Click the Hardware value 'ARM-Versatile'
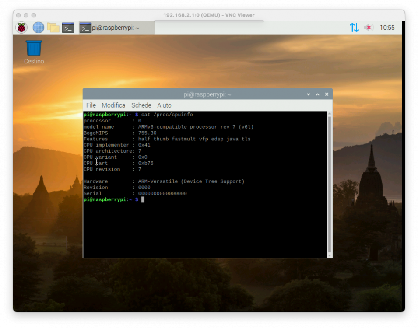This screenshot has height=328, width=418. click(x=158, y=181)
